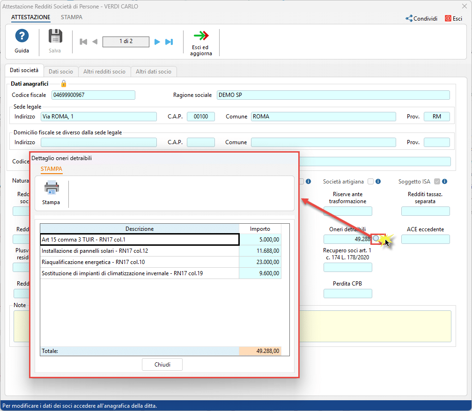Click the Salva save icon
Viewport: 472px width, 411px height.
coord(55,37)
